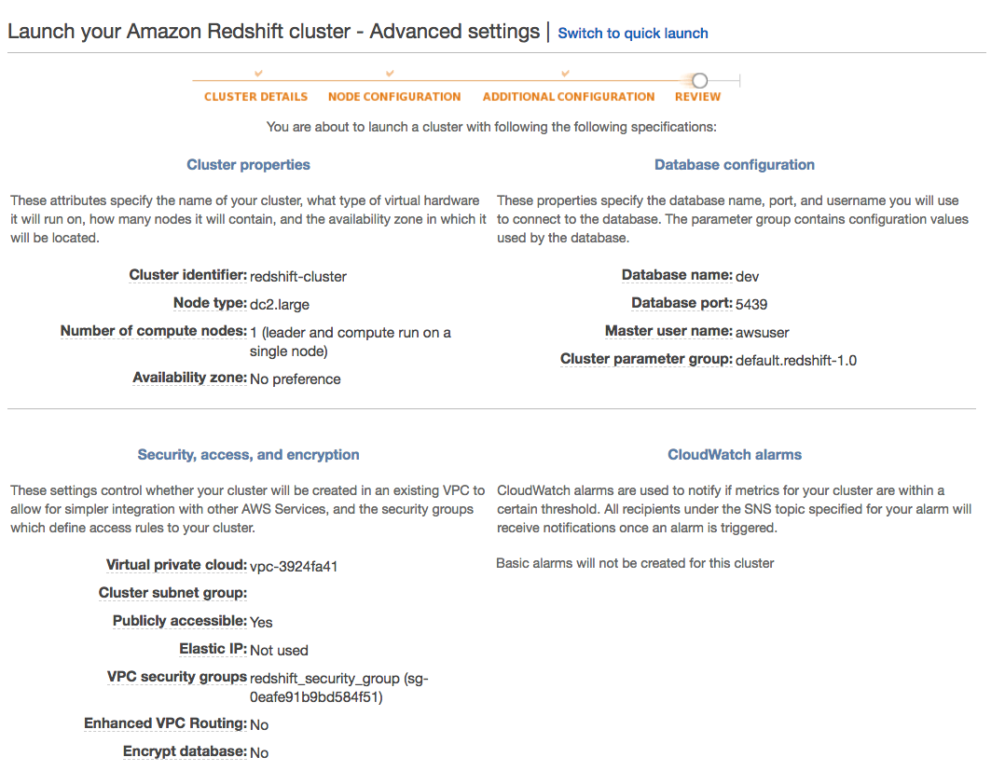Viewport: 1005px width, 771px height.
Task: Return to the Node Configuration step
Action: click(394, 97)
